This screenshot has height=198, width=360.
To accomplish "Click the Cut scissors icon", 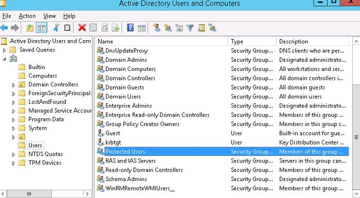I will 56,28.
